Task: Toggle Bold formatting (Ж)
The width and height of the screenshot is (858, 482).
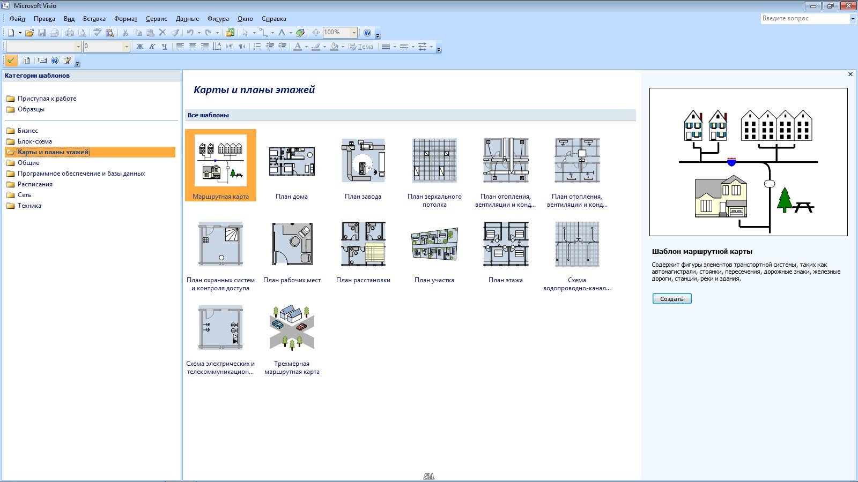Action: click(140, 47)
